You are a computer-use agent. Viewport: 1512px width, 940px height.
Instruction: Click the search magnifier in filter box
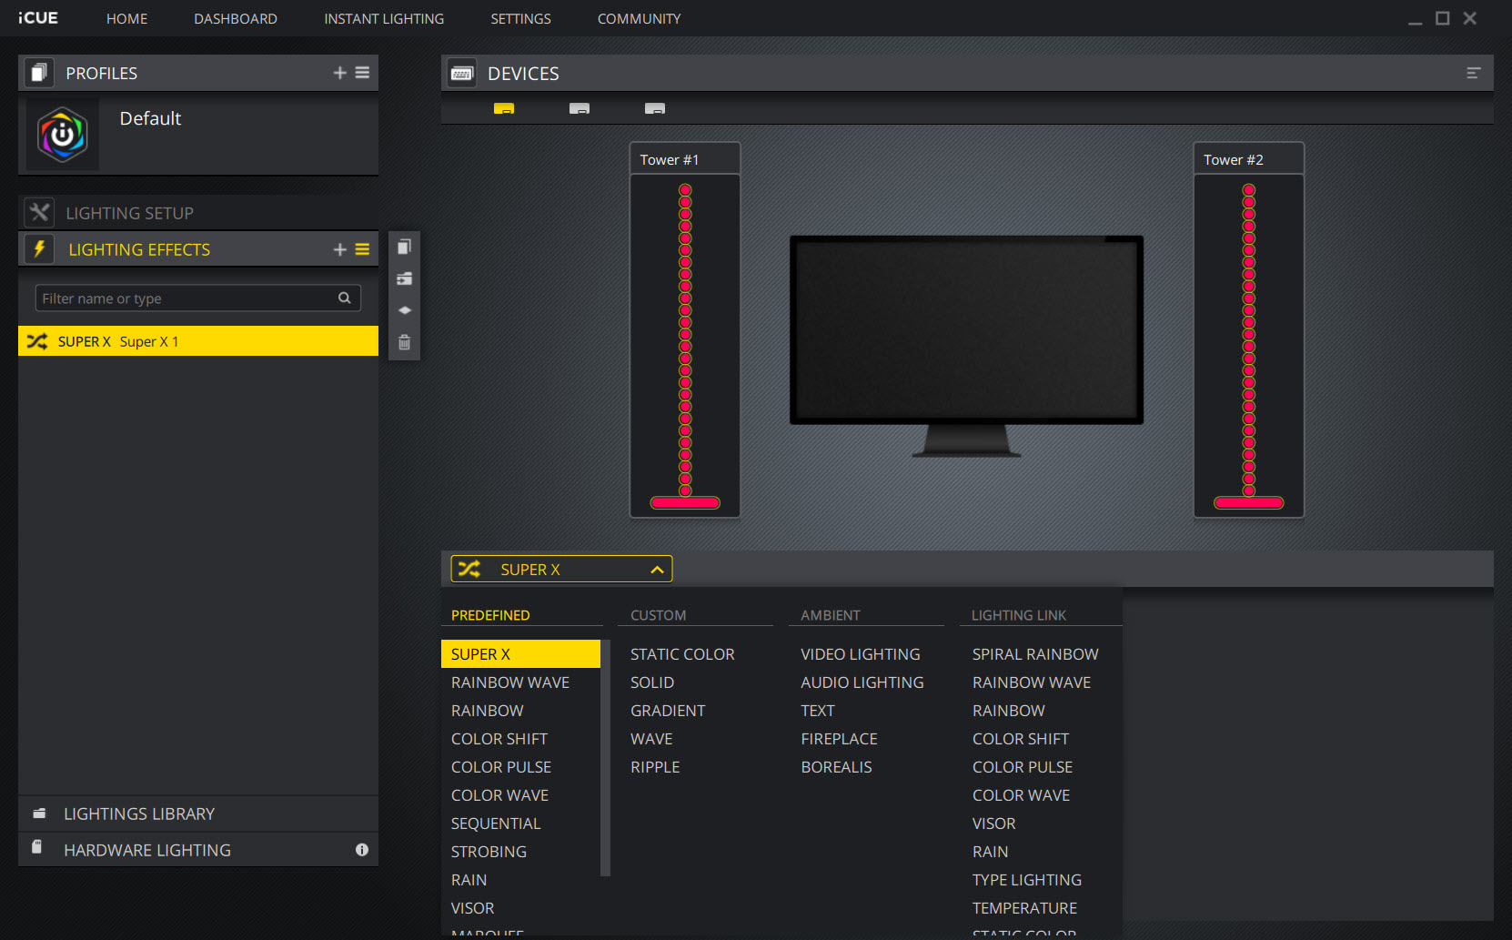[x=345, y=298]
